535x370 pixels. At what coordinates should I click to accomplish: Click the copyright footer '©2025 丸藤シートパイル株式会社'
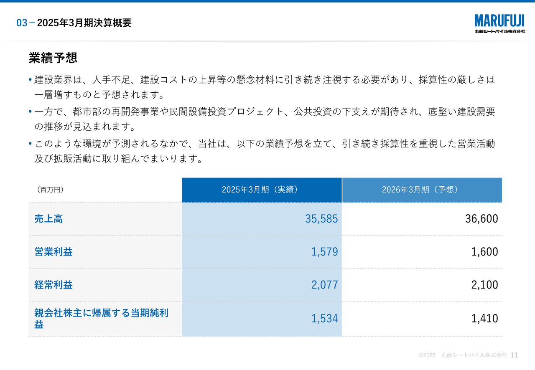pos(462,355)
